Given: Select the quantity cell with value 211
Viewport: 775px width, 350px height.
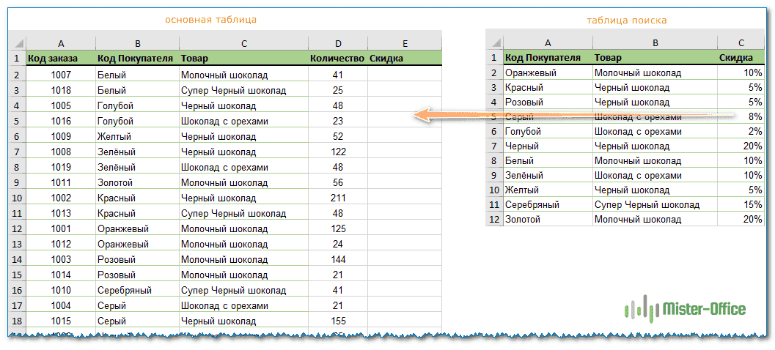Looking at the screenshot, I should click(x=337, y=198).
